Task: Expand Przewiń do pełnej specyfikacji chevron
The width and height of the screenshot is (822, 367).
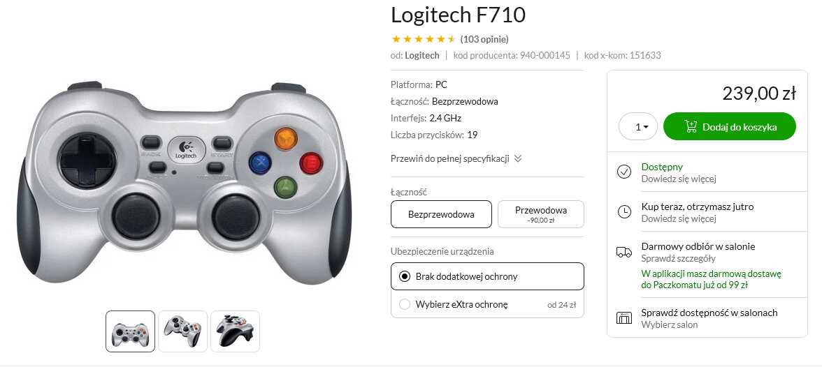Action: [518, 158]
